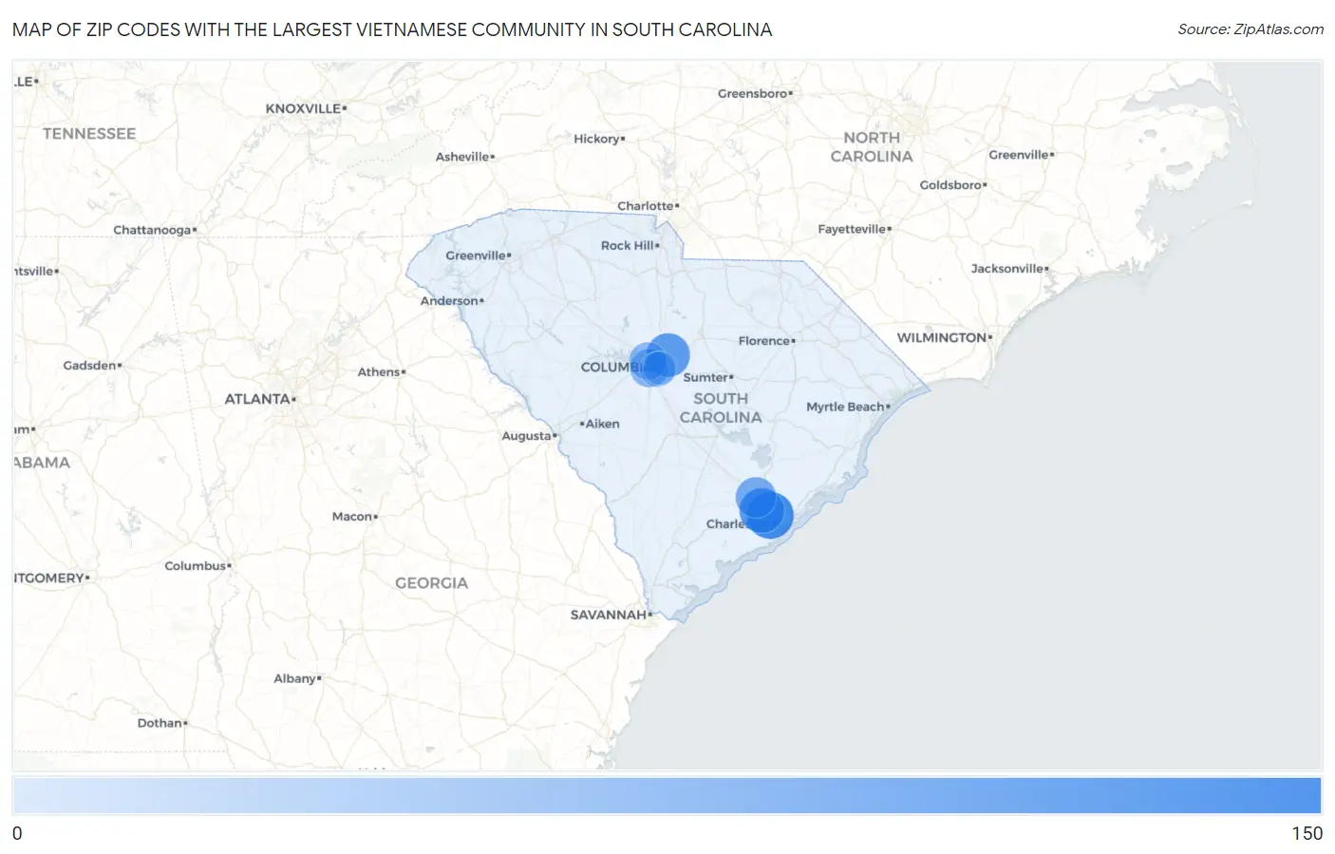Click the Greensboro city label
Viewport: 1335px width, 854px height.
(753, 93)
